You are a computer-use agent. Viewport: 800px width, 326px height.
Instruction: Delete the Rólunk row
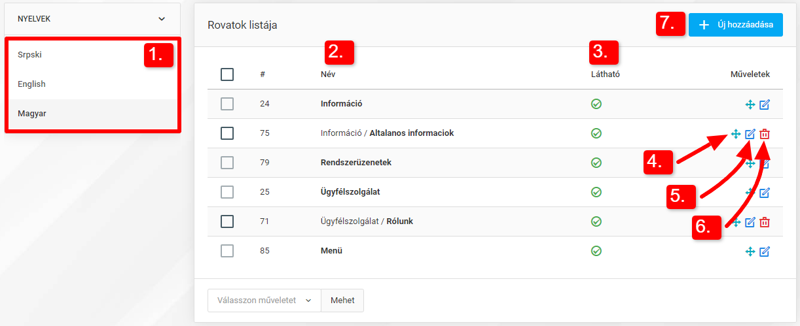(x=765, y=222)
